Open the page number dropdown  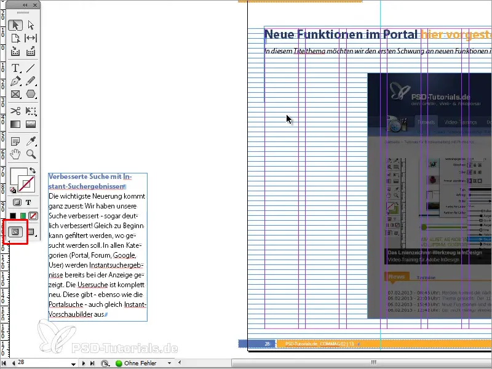coord(74,362)
